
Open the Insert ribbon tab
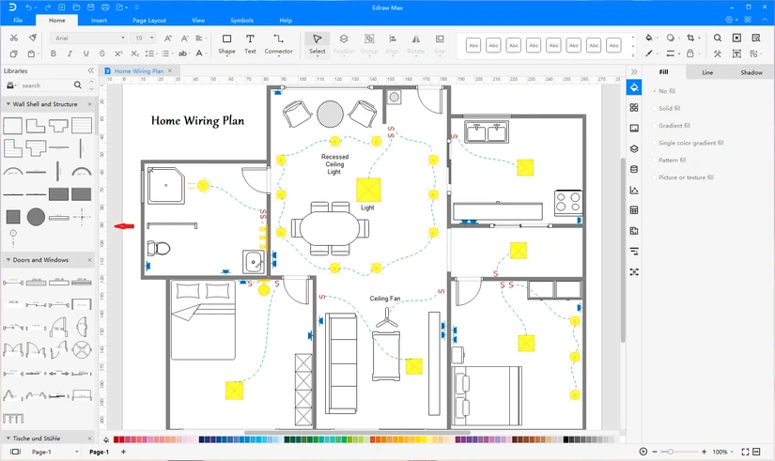click(x=99, y=20)
